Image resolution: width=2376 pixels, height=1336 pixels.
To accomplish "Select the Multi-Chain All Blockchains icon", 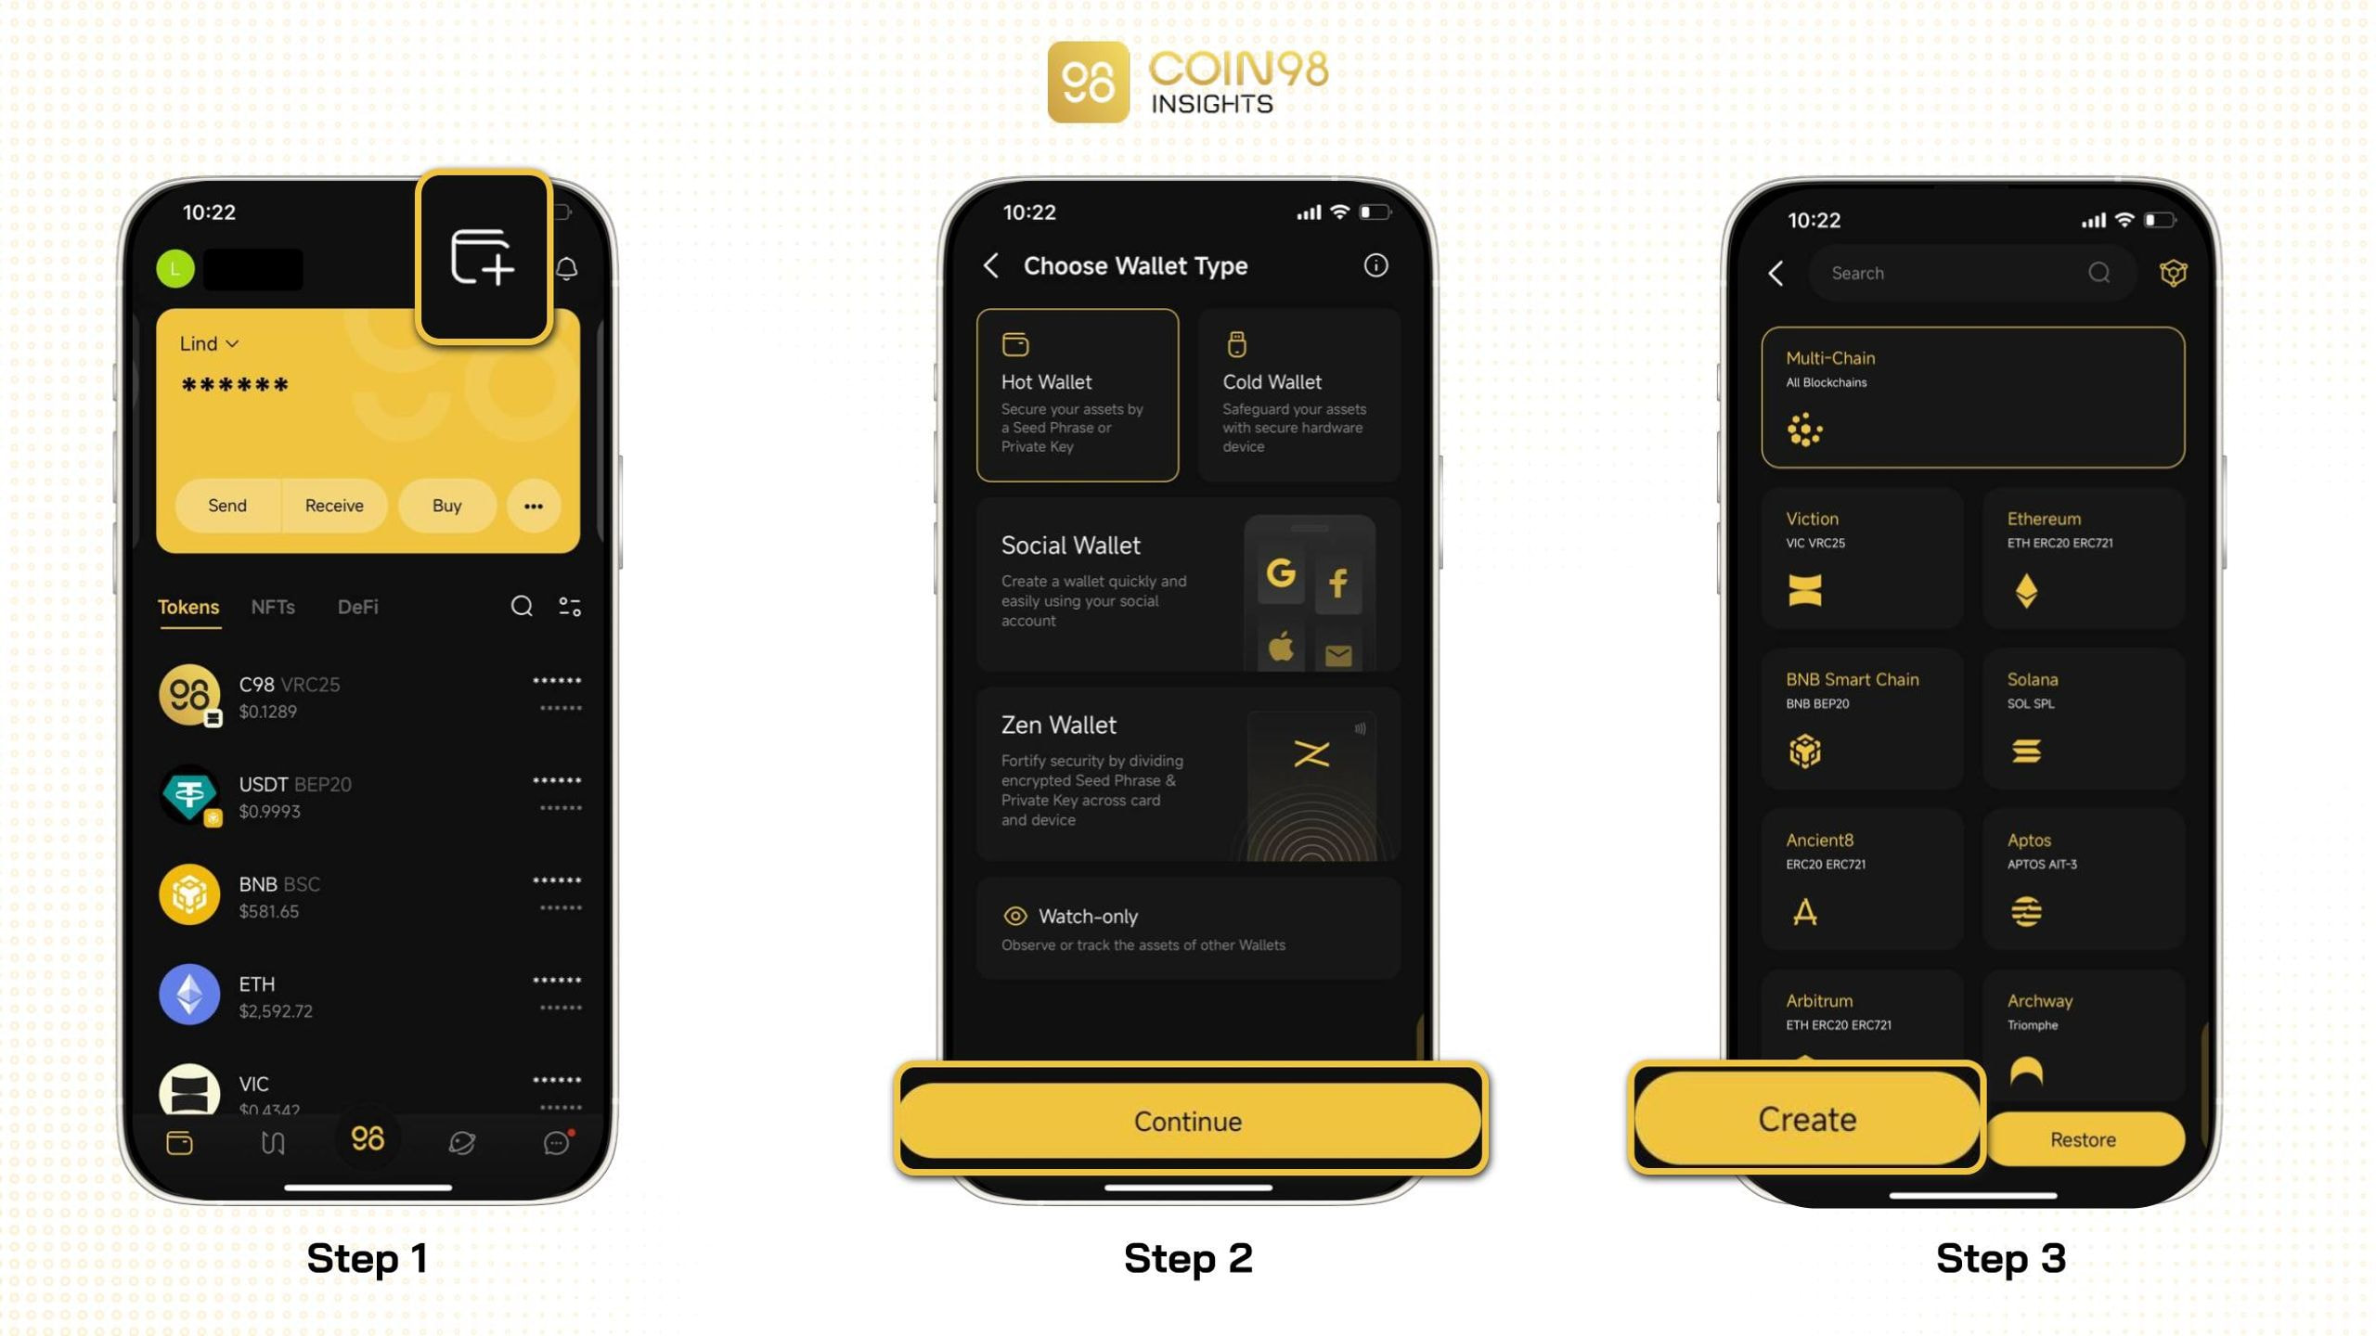I will pos(1805,429).
